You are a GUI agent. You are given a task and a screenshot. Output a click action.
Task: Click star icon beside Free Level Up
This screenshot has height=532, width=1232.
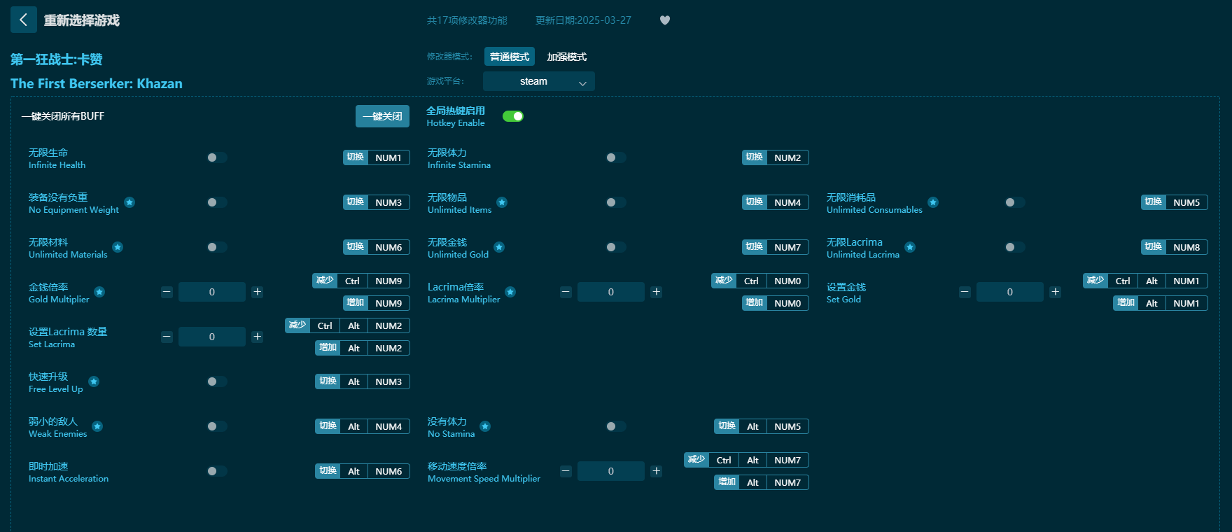94,381
